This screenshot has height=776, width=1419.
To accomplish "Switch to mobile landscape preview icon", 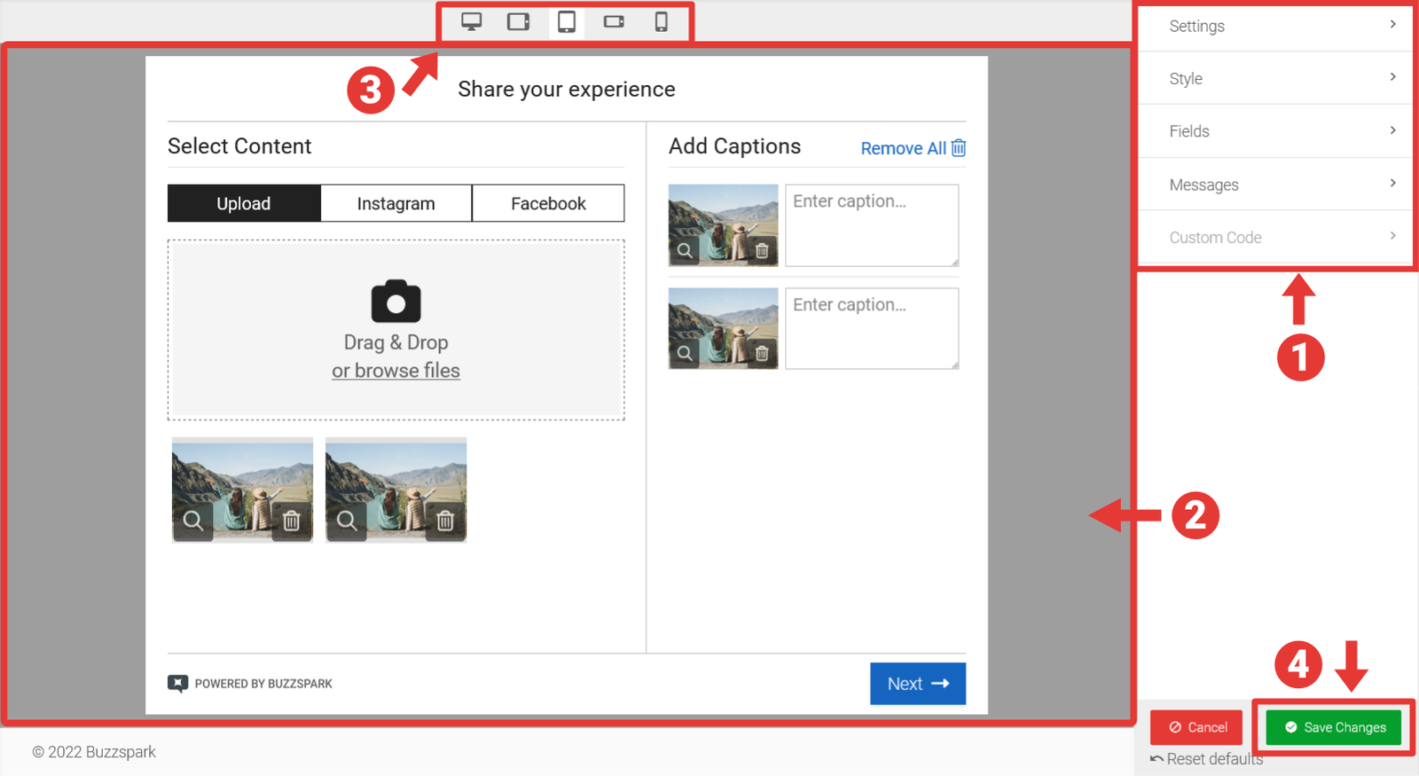I will click(x=614, y=22).
